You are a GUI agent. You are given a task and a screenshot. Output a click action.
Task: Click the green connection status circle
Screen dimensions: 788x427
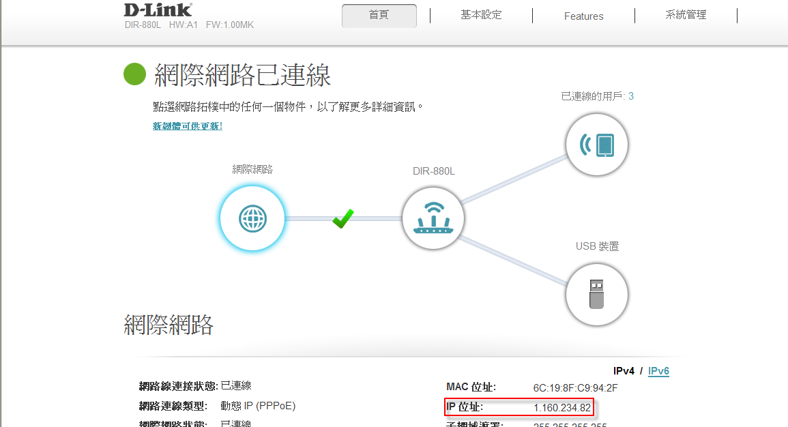pyautogui.click(x=135, y=74)
